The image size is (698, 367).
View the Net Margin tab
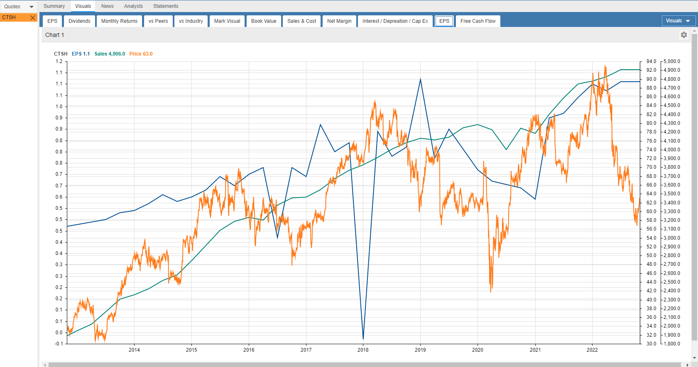[339, 21]
